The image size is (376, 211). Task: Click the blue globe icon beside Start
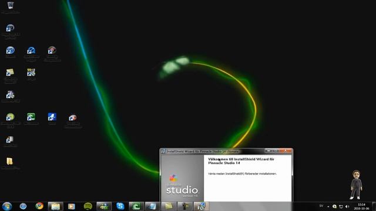(23, 206)
